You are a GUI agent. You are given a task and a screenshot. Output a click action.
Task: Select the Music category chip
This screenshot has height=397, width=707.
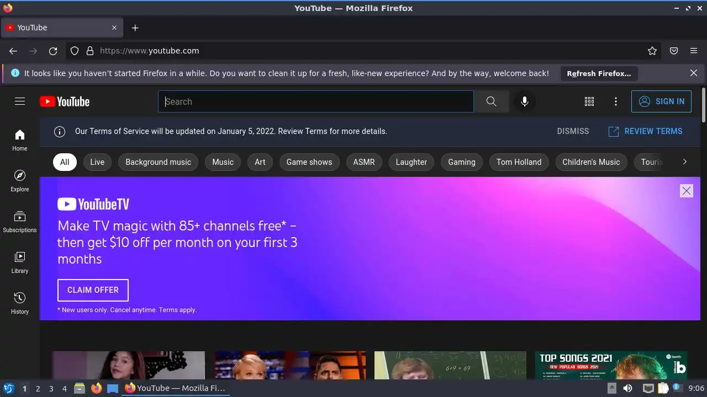223,162
